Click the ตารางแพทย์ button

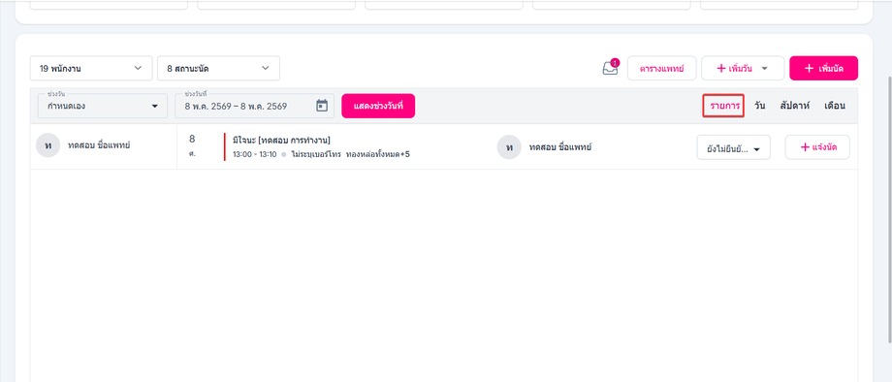(662, 68)
